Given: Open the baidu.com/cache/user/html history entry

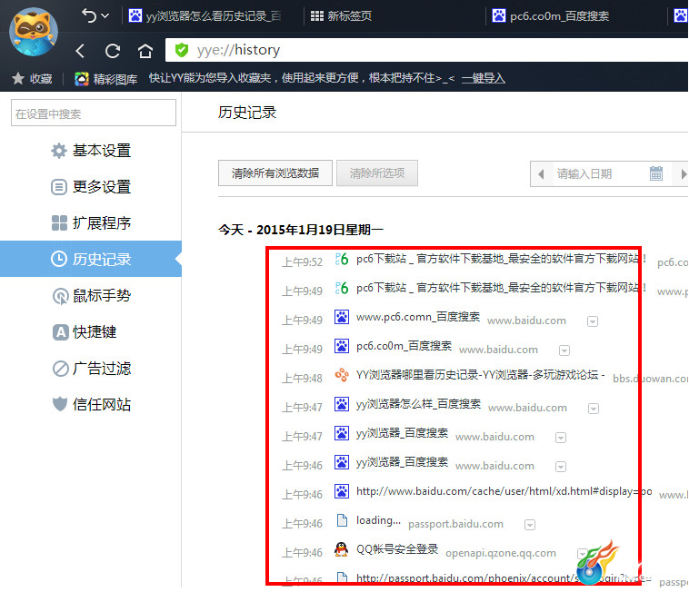Looking at the screenshot, I should tap(504, 491).
